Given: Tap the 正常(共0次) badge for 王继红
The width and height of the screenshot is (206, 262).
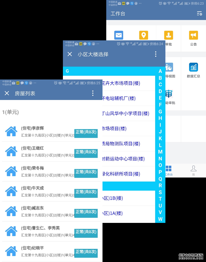Looking at the screenshot, I should click(x=86, y=153).
